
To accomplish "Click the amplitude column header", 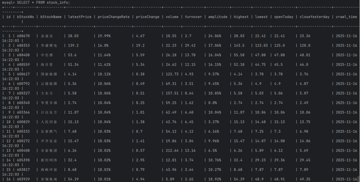I will tap(218, 17).
